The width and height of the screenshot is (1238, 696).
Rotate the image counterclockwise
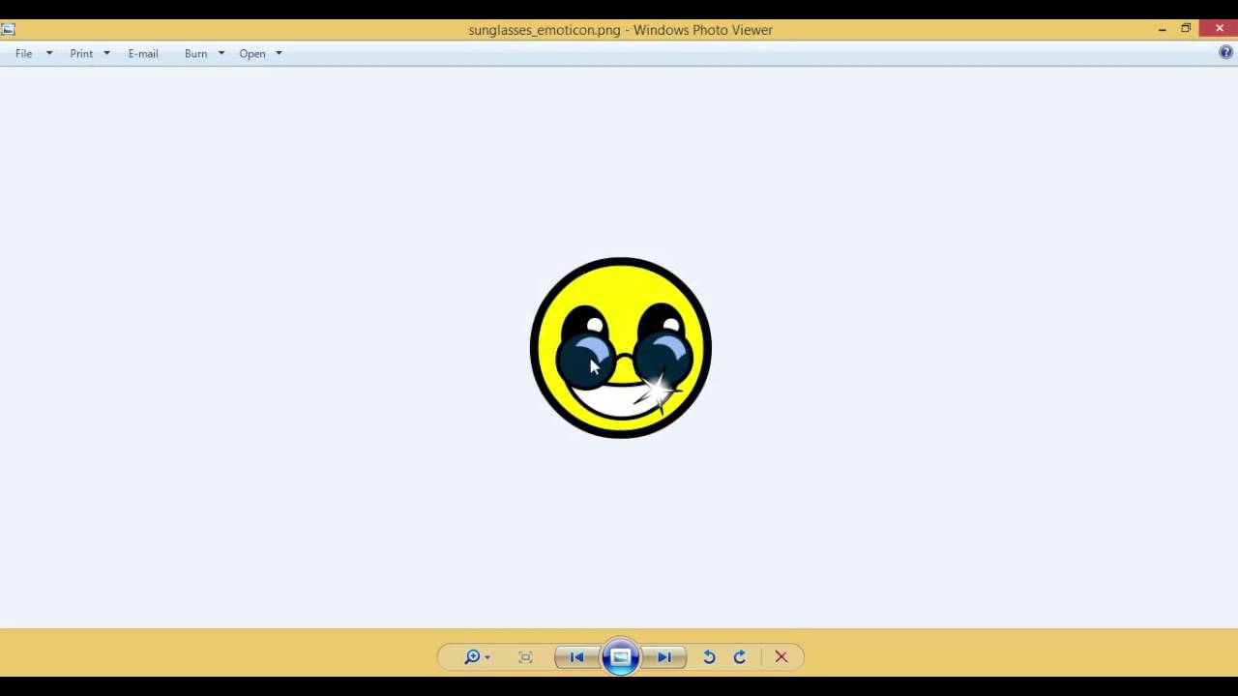(709, 656)
